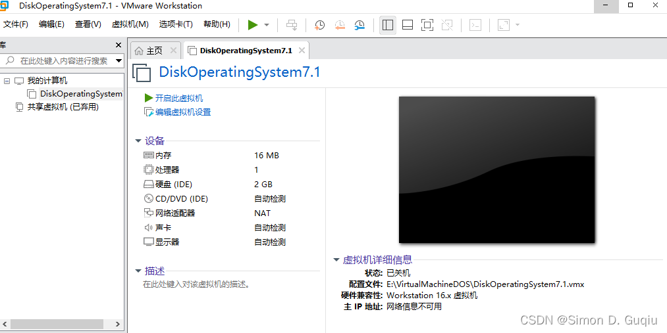Click the 显示器 display device row
The height and width of the screenshot is (333, 667).
(x=231, y=242)
